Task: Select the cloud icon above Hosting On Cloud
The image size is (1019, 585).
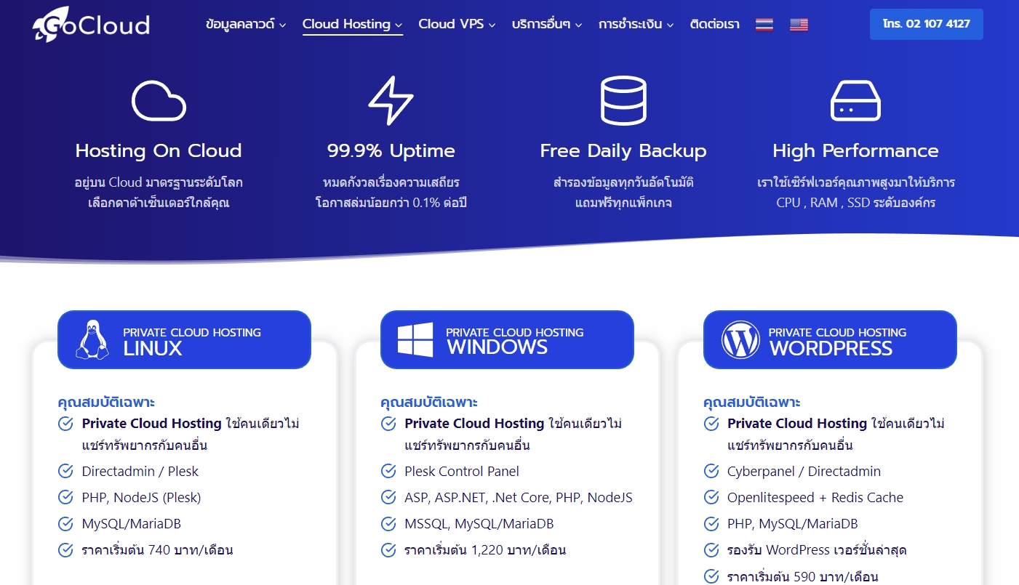Action: tap(158, 100)
